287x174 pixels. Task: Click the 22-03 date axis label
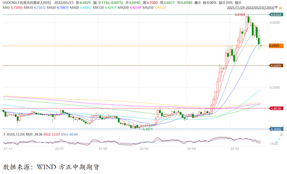pyautogui.click(x=144, y=149)
